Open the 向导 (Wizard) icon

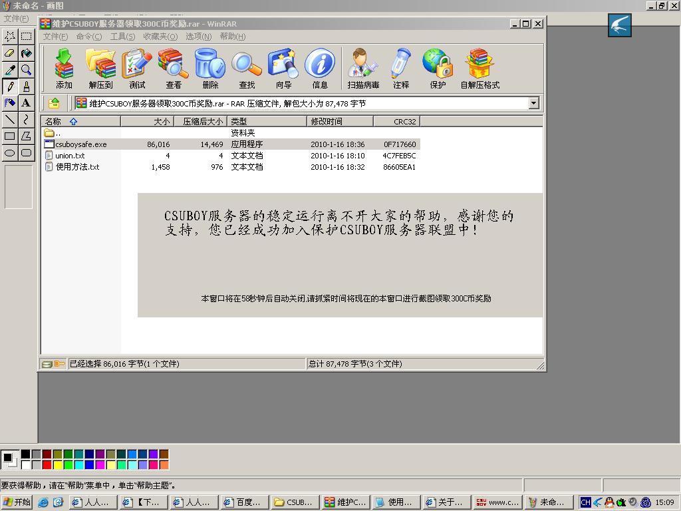coord(283,69)
